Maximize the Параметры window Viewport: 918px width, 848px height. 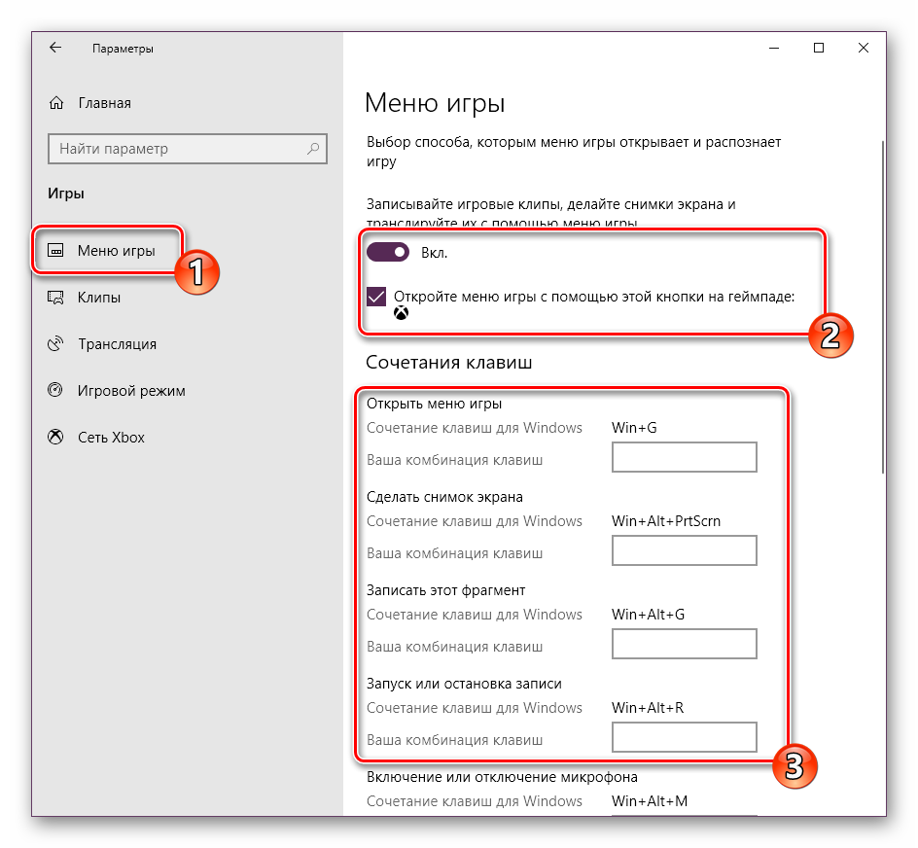pyautogui.click(x=819, y=48)
